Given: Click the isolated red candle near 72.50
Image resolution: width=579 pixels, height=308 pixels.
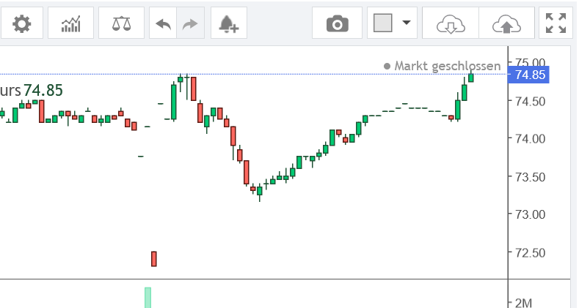Looking at the screenshot, I should pos(153,259).
